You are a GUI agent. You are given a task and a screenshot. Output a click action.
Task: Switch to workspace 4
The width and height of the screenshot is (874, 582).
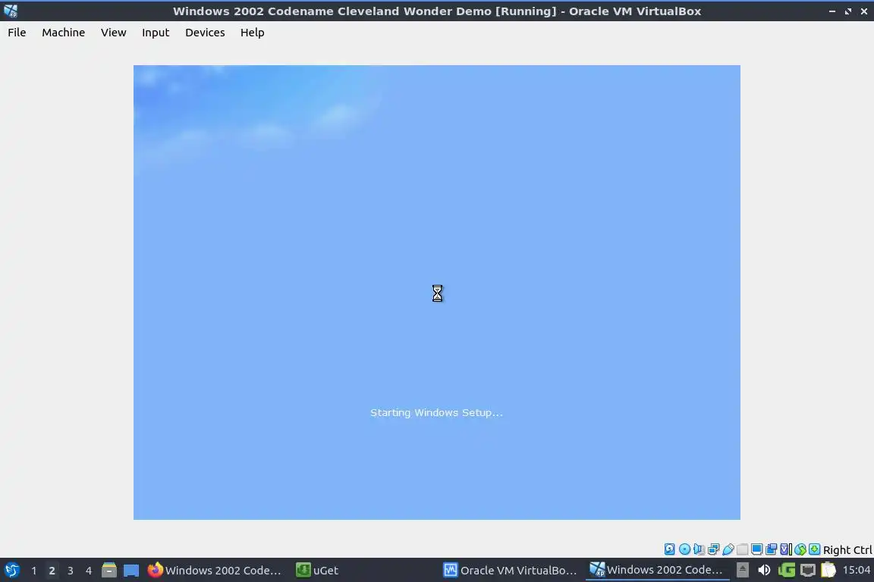point(89,571)
